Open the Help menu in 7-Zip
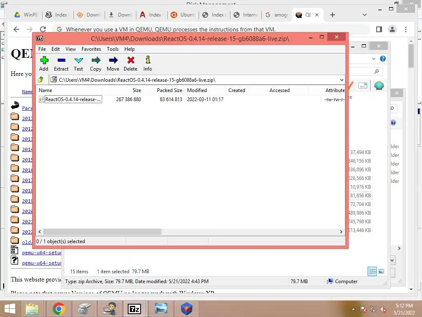Image resolution: width=422 pixels, height=317 pixels. (129, 49)
